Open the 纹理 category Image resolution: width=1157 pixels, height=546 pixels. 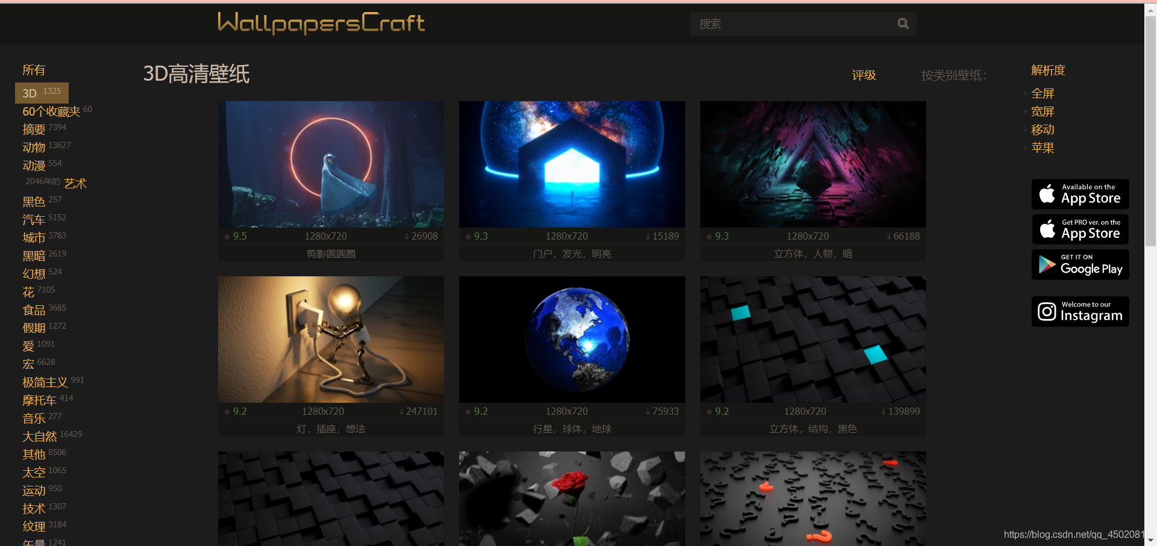coord(34,526)
